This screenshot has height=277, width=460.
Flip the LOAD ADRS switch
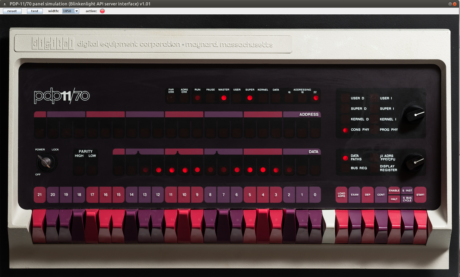342,195
